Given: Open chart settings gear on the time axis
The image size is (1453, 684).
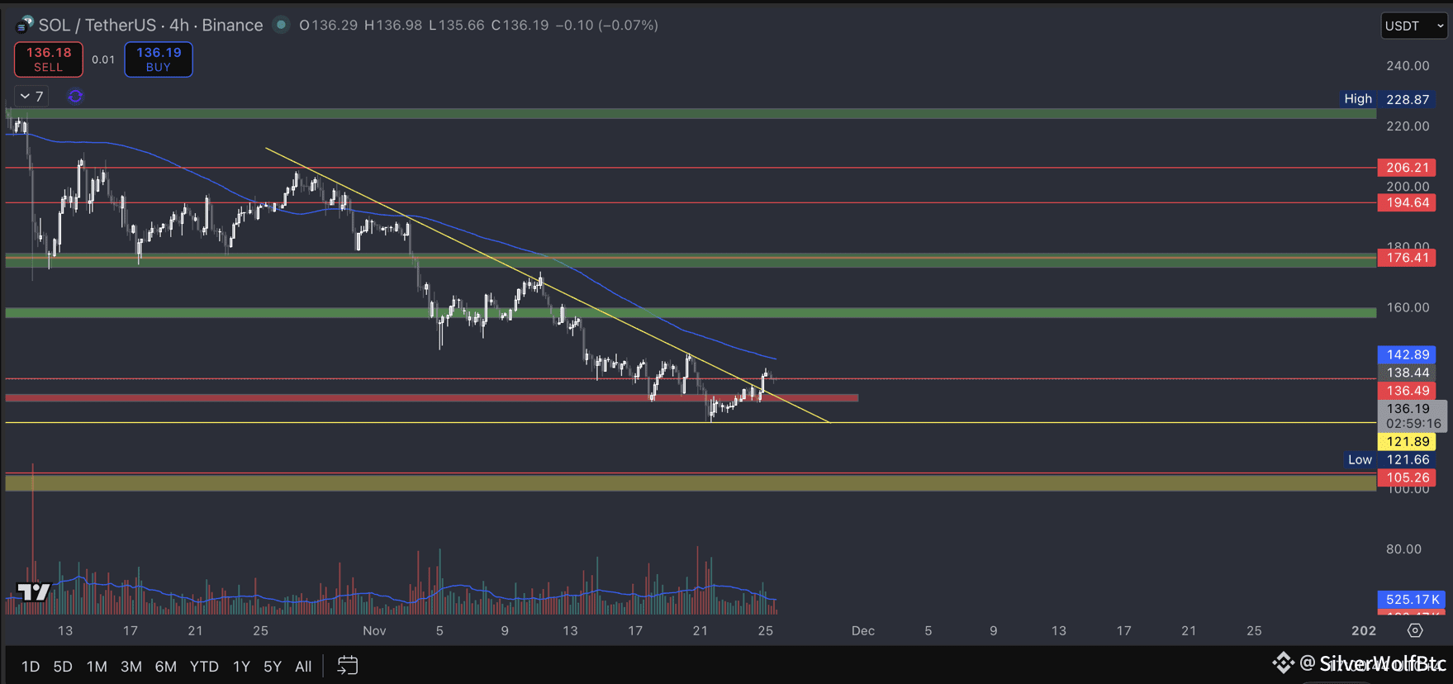Looking at the screenshot, I should coord(1415,630).
